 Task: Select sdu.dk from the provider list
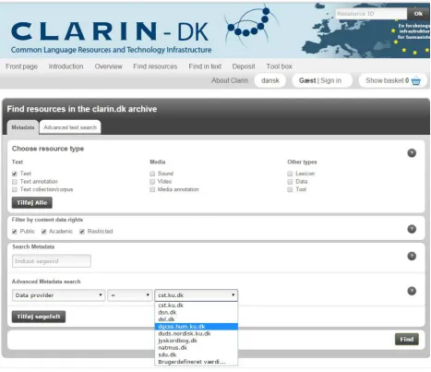pyautogui.click(x=197, y=354)
